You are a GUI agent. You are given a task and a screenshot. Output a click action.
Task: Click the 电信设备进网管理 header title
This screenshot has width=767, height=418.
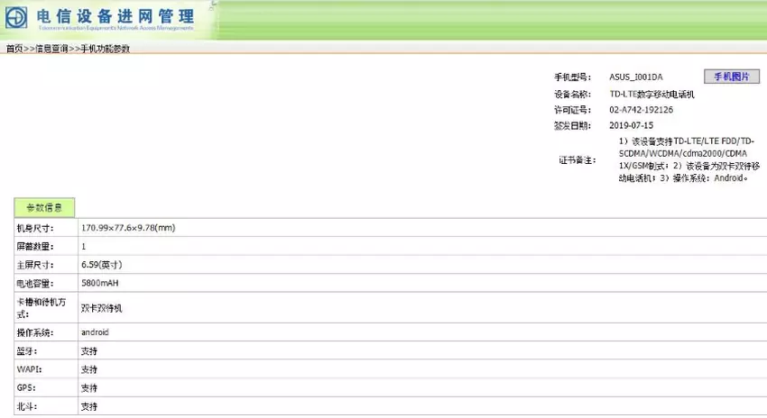pyautogui.click(x=116, y=15)
